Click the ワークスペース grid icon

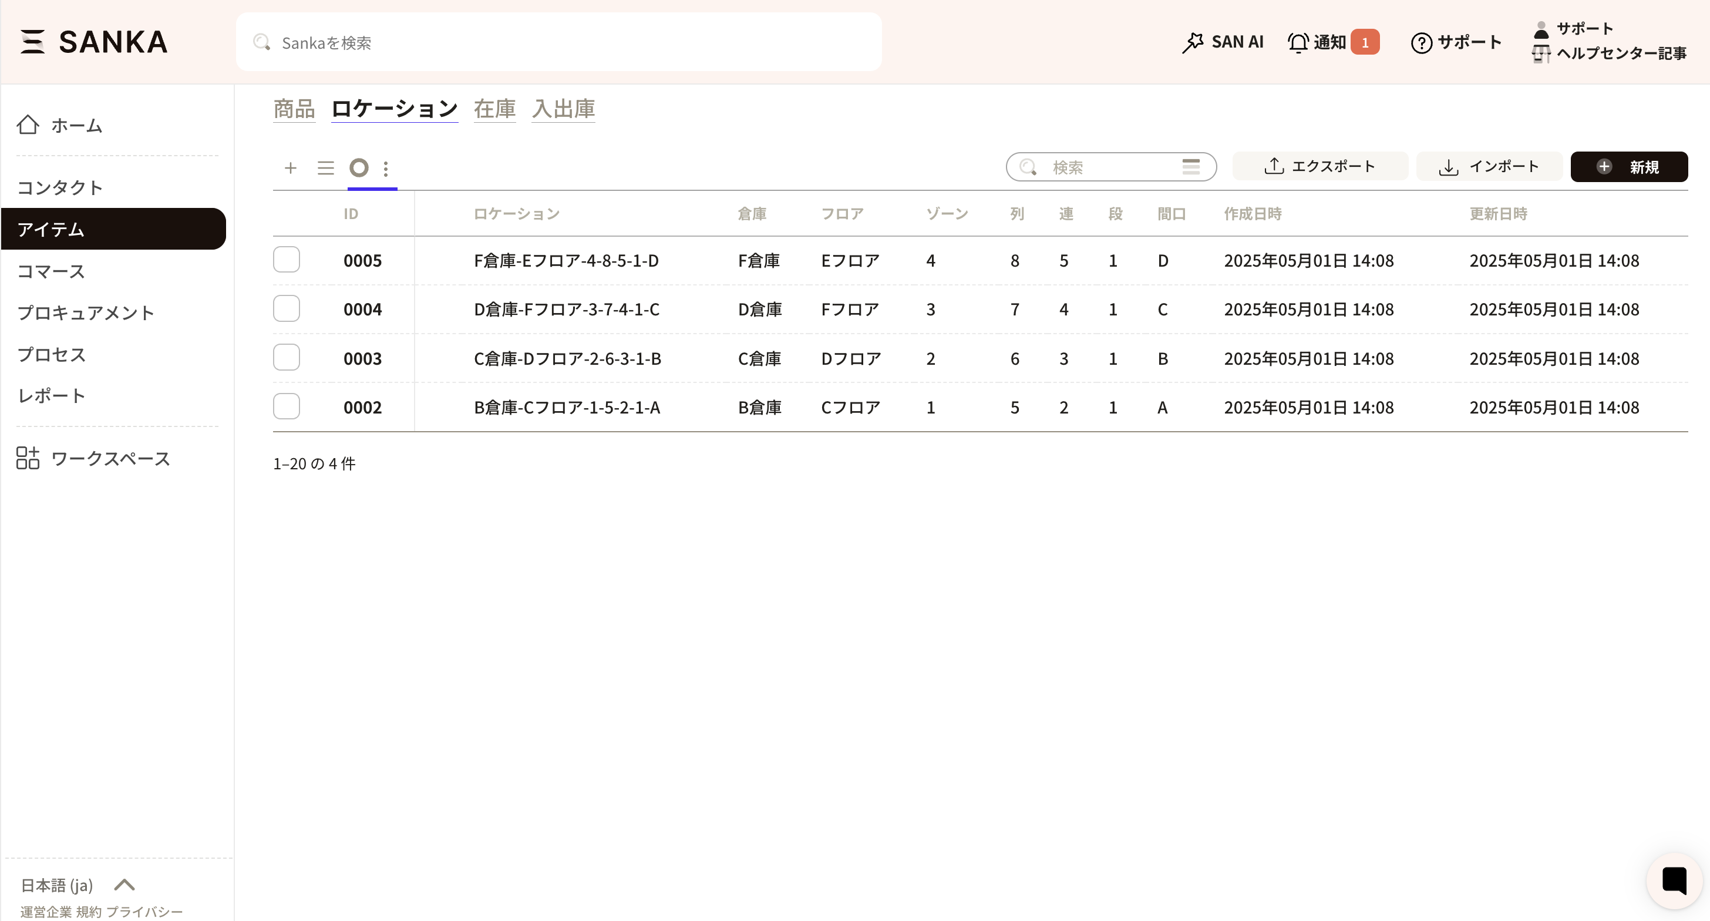[x=28, y=458]
